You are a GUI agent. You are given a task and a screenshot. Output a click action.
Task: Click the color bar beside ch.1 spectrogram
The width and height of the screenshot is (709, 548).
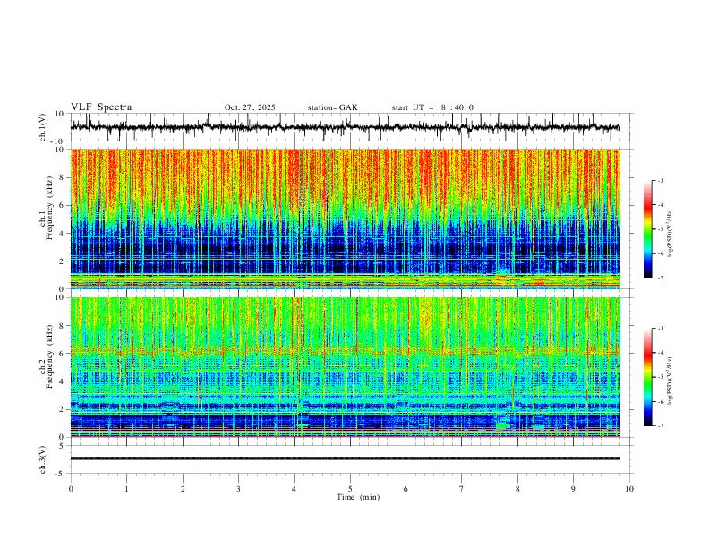click(x=647, y=229)
